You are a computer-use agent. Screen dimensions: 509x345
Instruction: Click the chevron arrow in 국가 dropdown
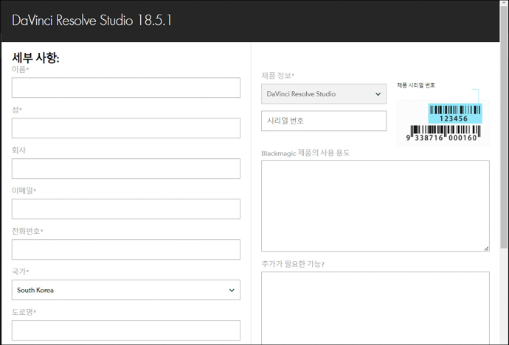(232, 290)
